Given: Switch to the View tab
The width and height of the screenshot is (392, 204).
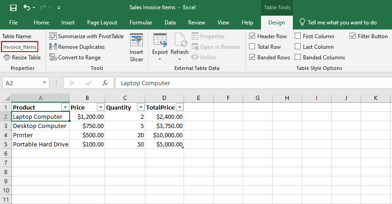Looking at the screenshot, I should click(x=223, y=23).
